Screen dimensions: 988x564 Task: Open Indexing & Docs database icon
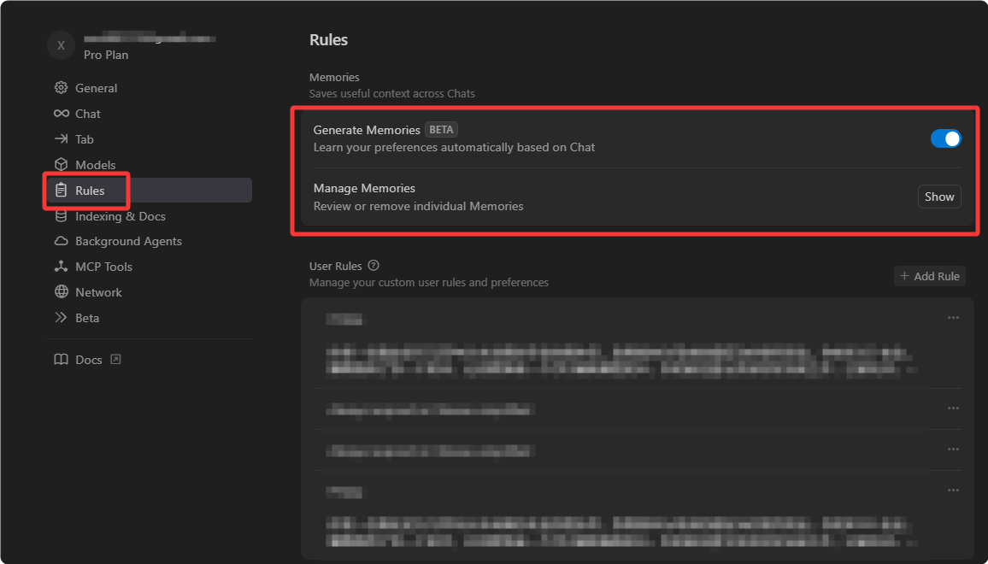pyautogui.click(x=62, y=216)
